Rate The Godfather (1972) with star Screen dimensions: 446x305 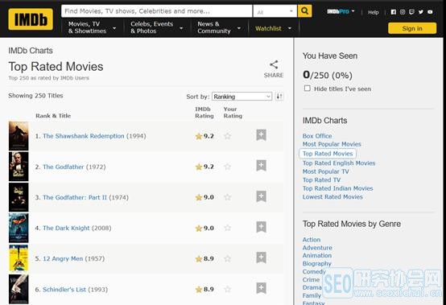[x=227, y=167]
